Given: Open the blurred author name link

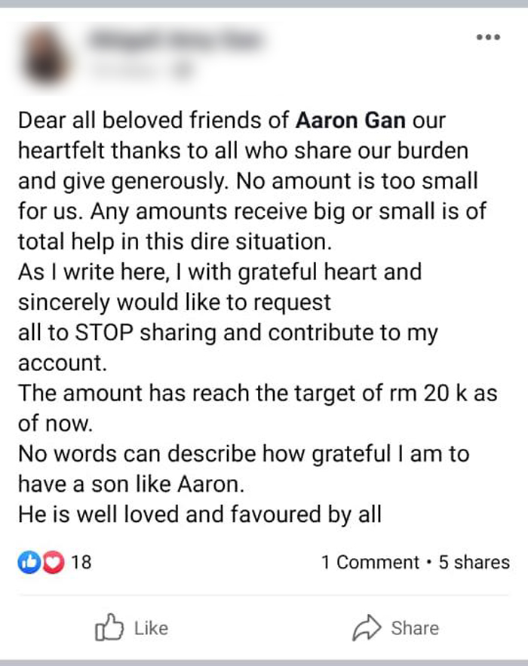Looking at the screenshot, I should click(175, 40).
